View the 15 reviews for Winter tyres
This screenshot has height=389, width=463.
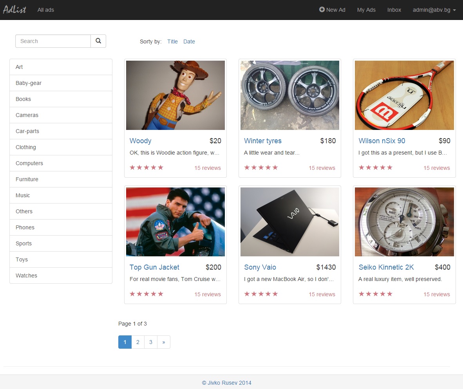[x=322, y=168]
